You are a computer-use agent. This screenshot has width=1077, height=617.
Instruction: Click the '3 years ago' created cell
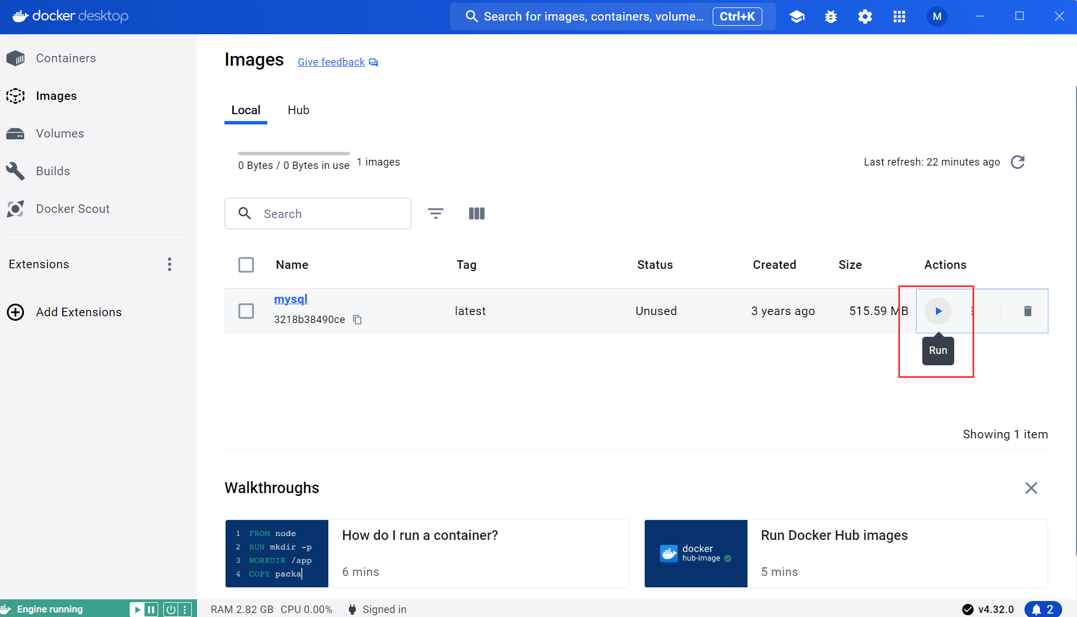783,311
